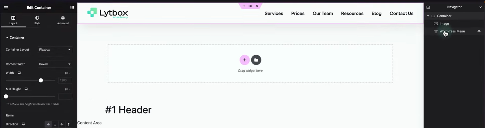485x128 pixels.
Task: Collapse the Container tree in Navigator
Action: coord(428,16)
